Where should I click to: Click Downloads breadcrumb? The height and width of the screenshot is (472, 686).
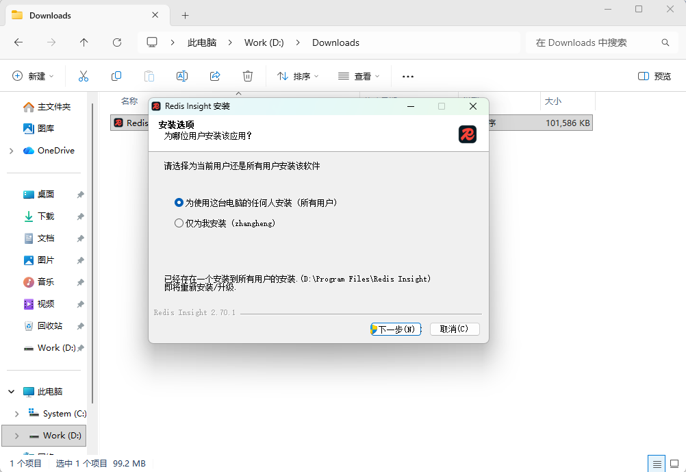(335, 42)
